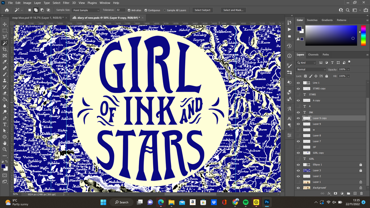Select the Eyedropper tool
Screen dimensions: 370x208
tap(5, 62)
